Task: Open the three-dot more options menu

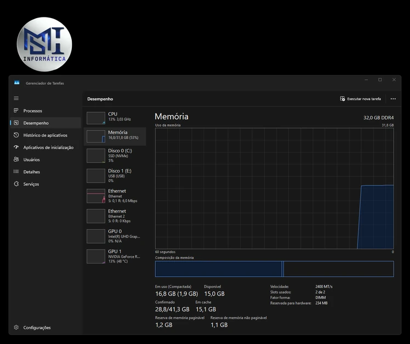Action: 393,99
